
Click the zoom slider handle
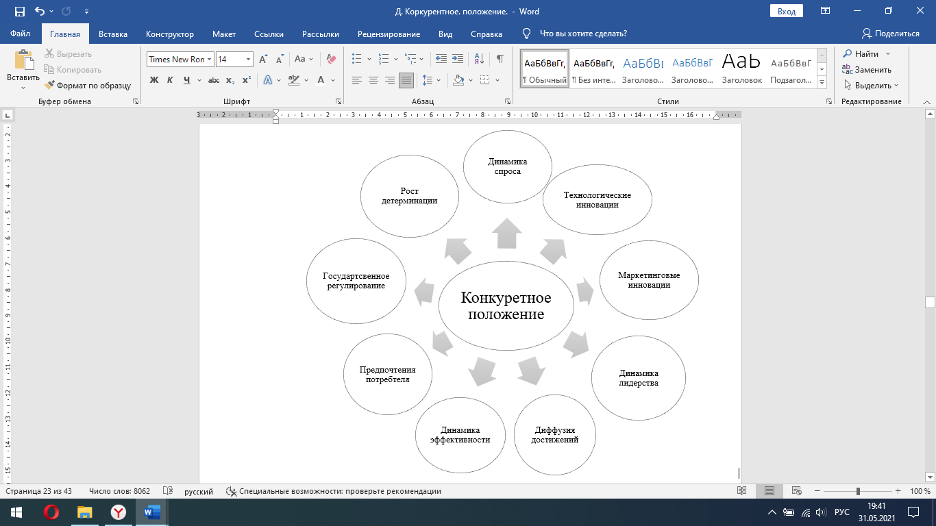coord(858,491)
